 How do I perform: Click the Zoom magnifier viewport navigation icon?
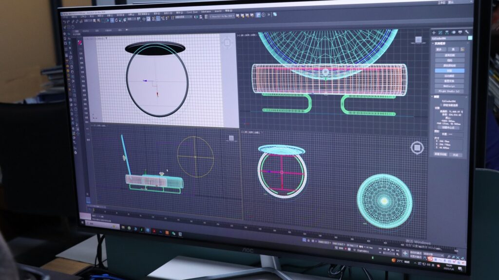[449, 257]
